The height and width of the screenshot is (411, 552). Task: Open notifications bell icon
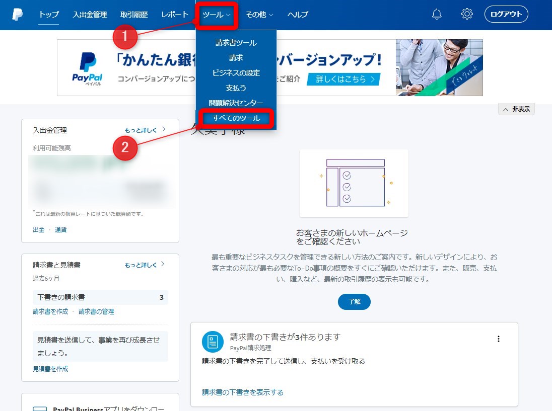click(437, 14)
